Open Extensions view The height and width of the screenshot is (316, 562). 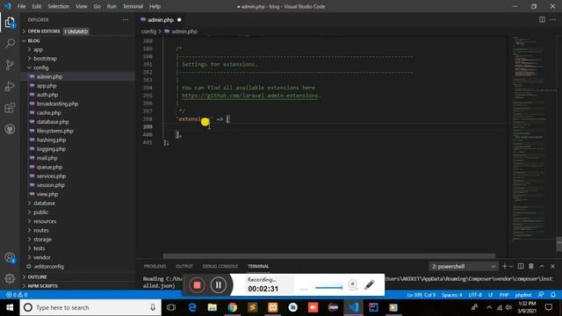point(10,107)
